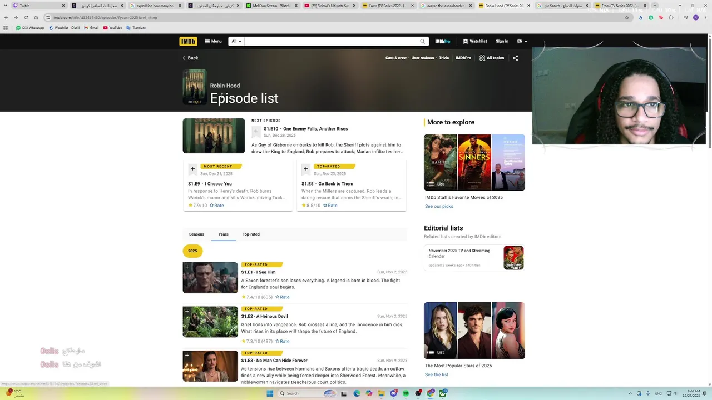Open the IMDb Menu

click(x=213, y=41)
